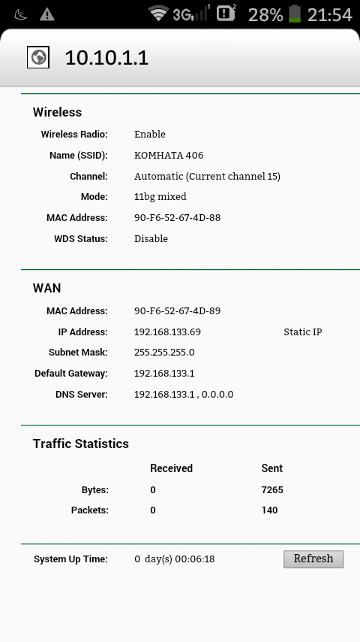
Task: Tap the WAN MAC address ending 4D-89
Action: pyautogui.click(x=177, y=311)
